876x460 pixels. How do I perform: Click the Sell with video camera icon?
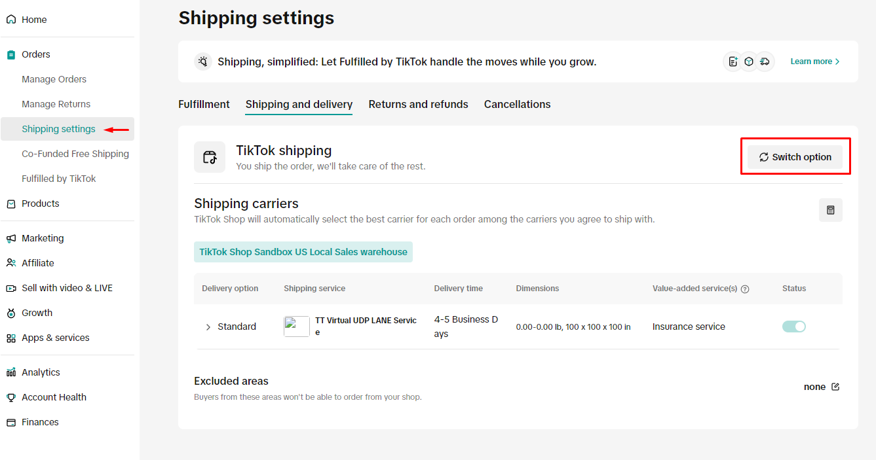coord(11,288)
